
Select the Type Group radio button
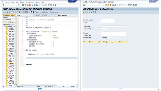pyautogui.click(x=84, y=29)
